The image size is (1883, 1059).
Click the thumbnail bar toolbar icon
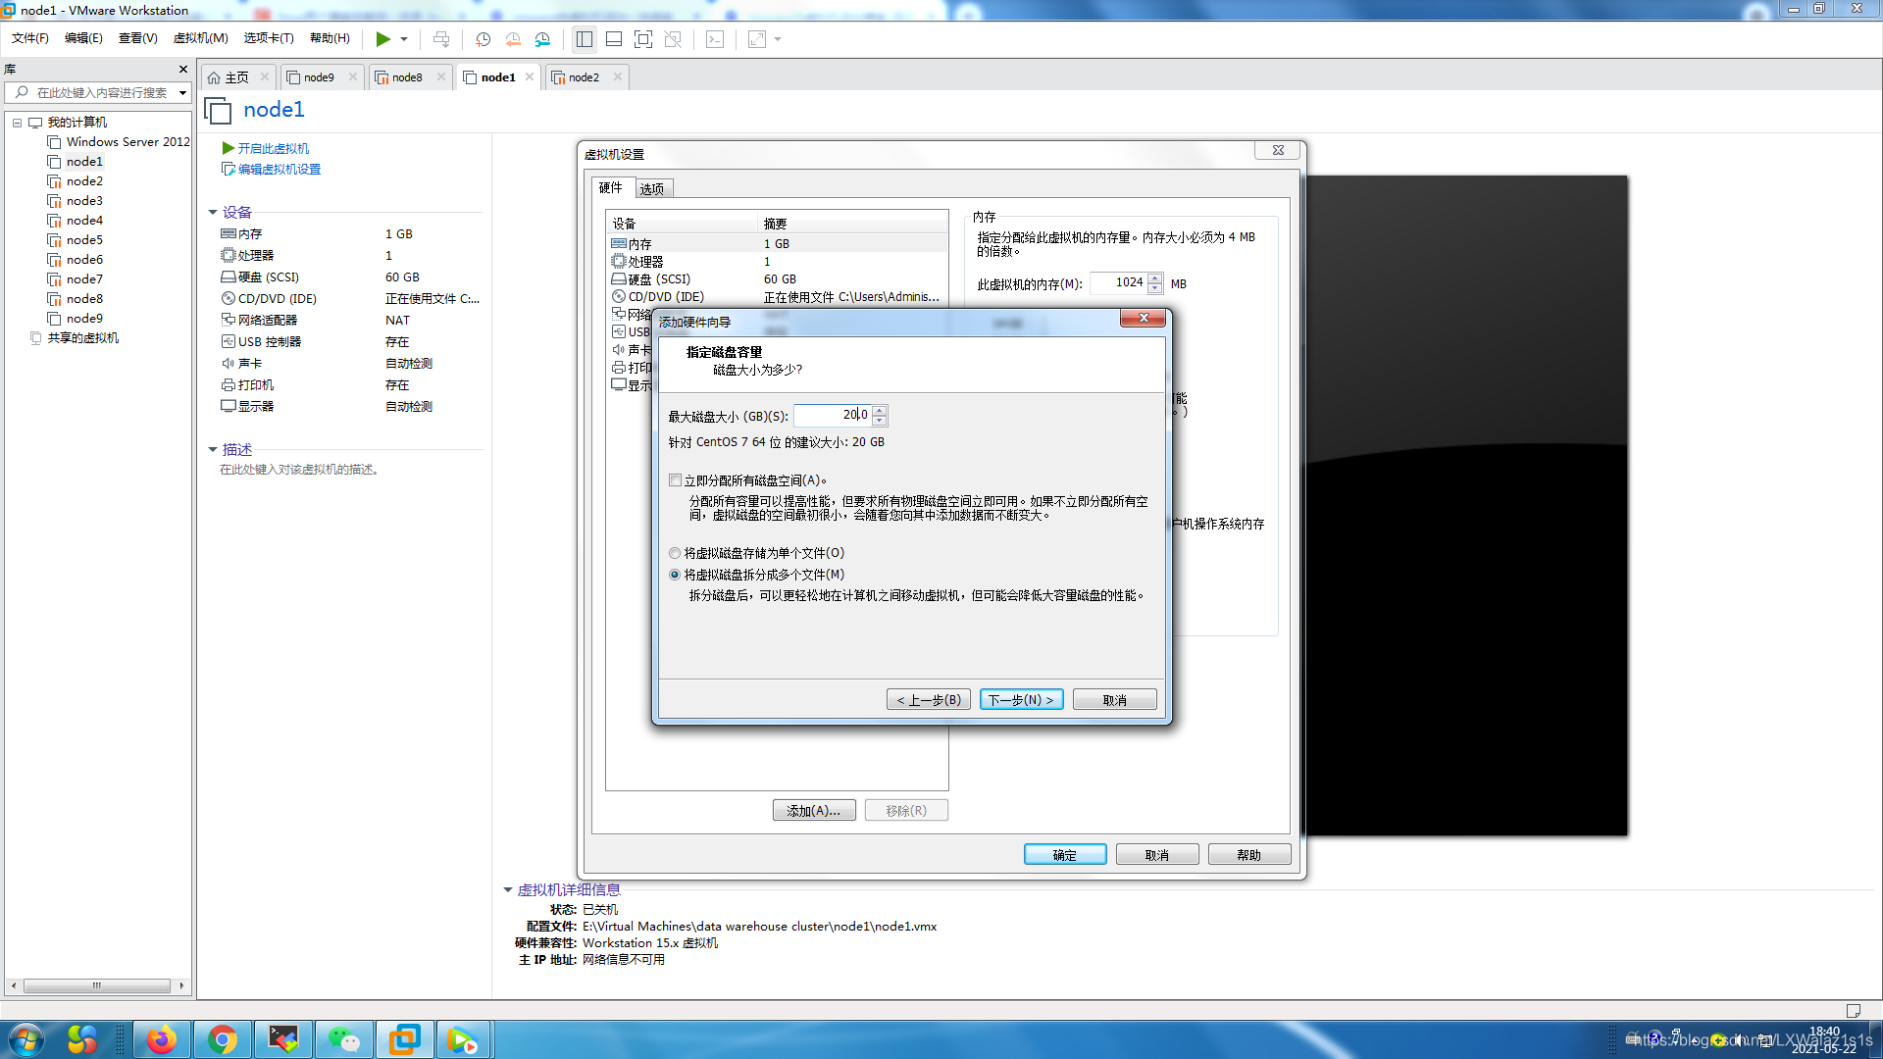(x=614, y=39)
